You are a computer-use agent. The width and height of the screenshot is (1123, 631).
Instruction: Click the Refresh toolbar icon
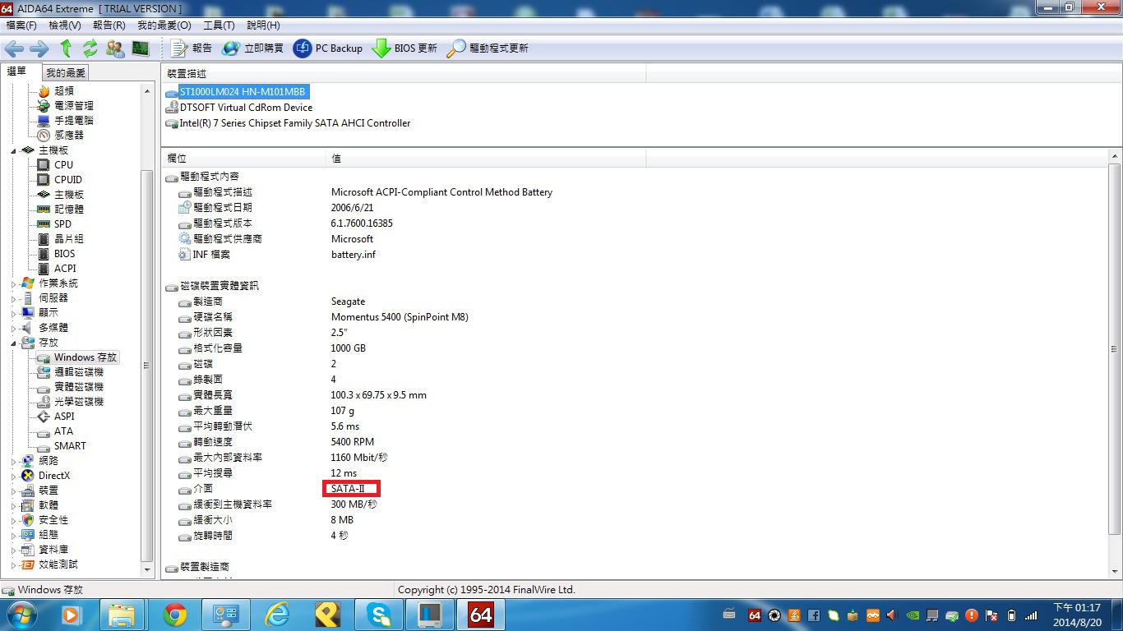90,48
